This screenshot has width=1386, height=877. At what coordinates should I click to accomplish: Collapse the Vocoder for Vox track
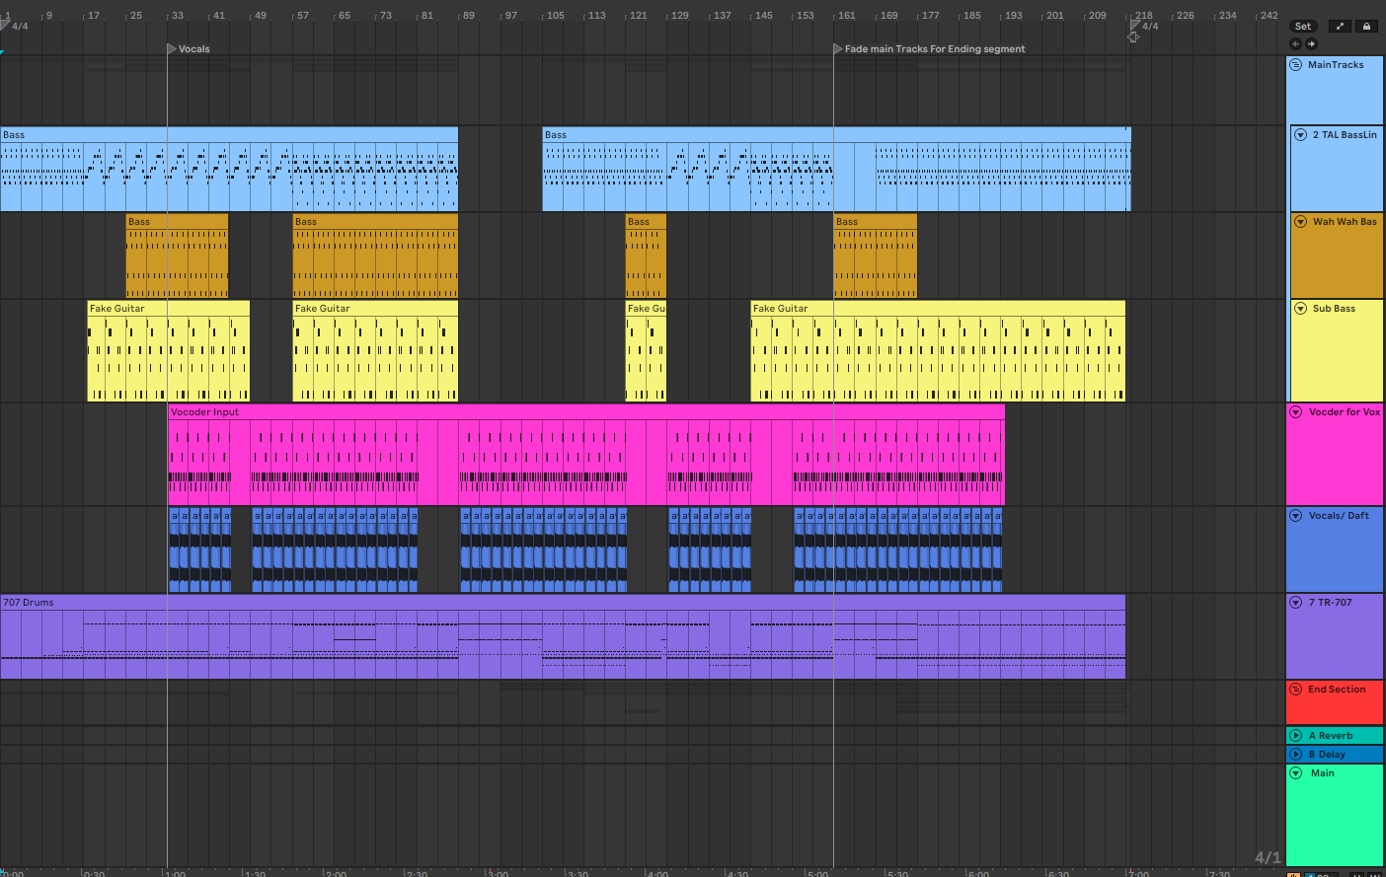point(1296,411)
